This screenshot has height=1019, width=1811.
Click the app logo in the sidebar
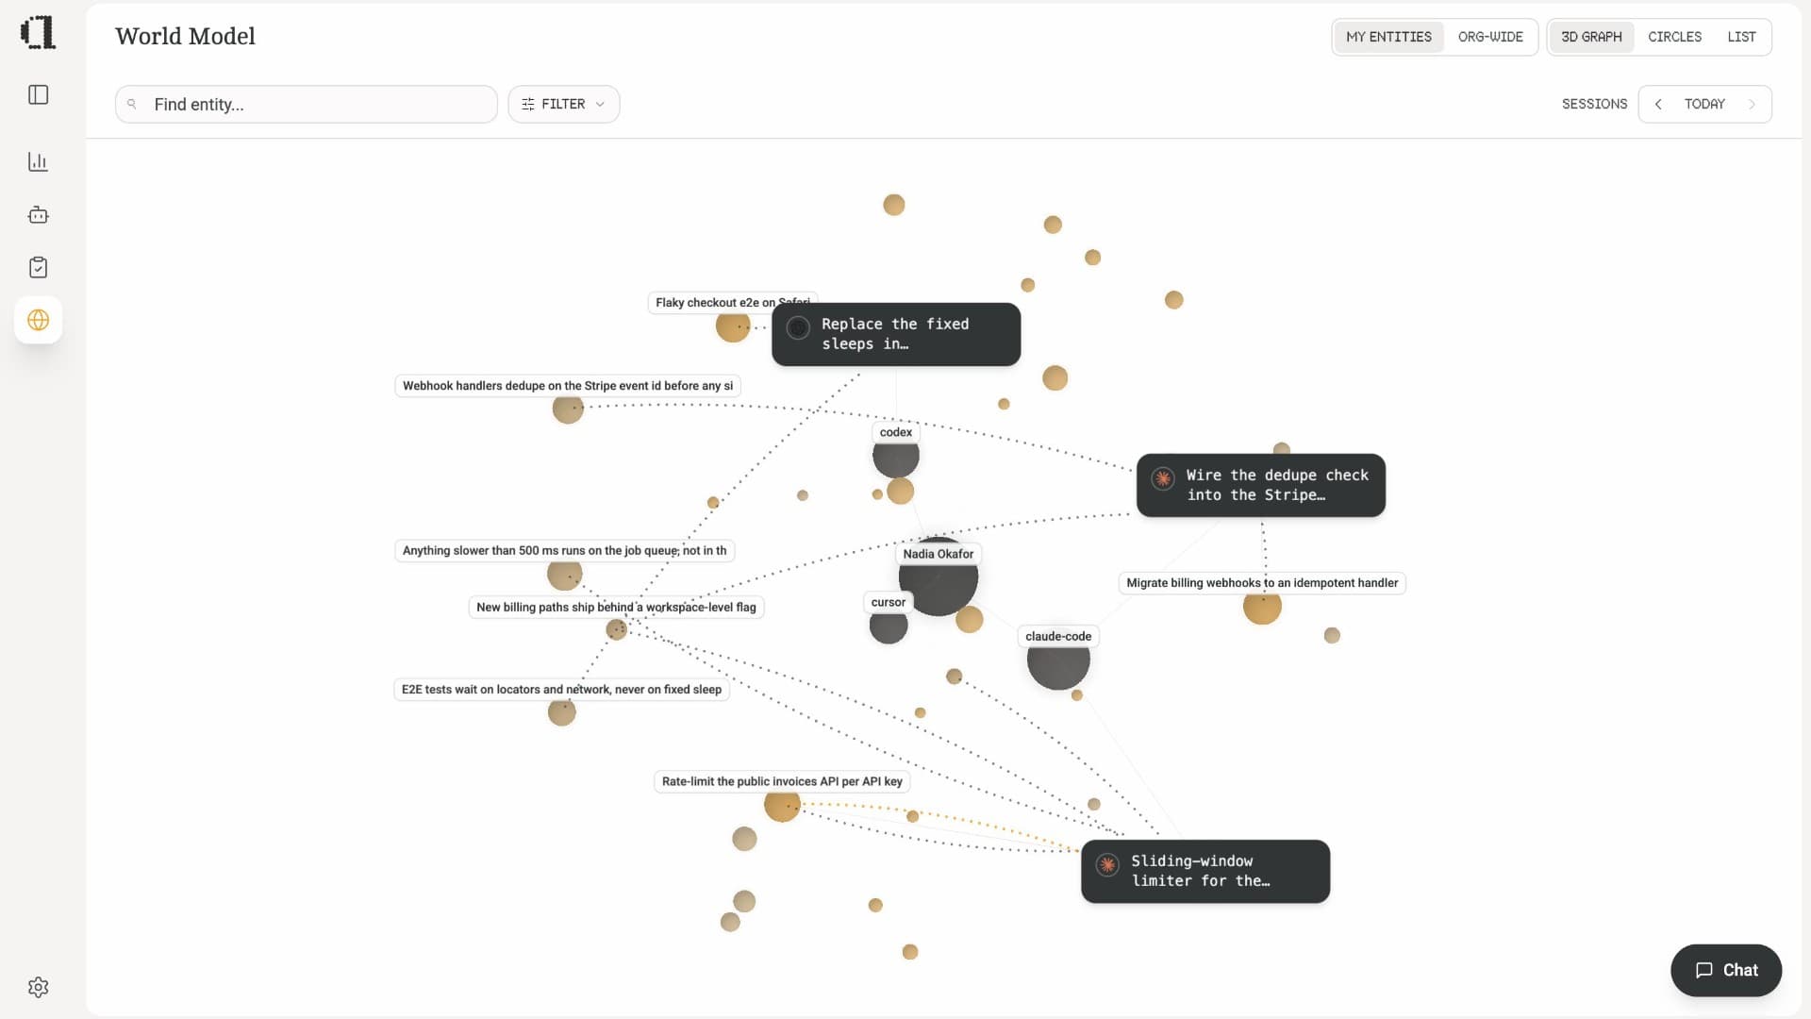(38, 32)
